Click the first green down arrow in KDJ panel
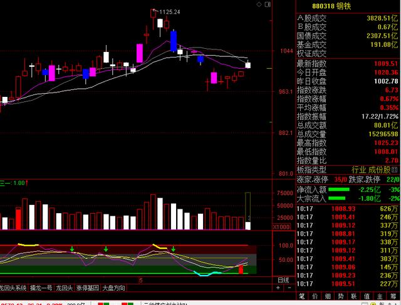Screen dimensions: 401x305 pyautogui.click(x=72, y=249)
